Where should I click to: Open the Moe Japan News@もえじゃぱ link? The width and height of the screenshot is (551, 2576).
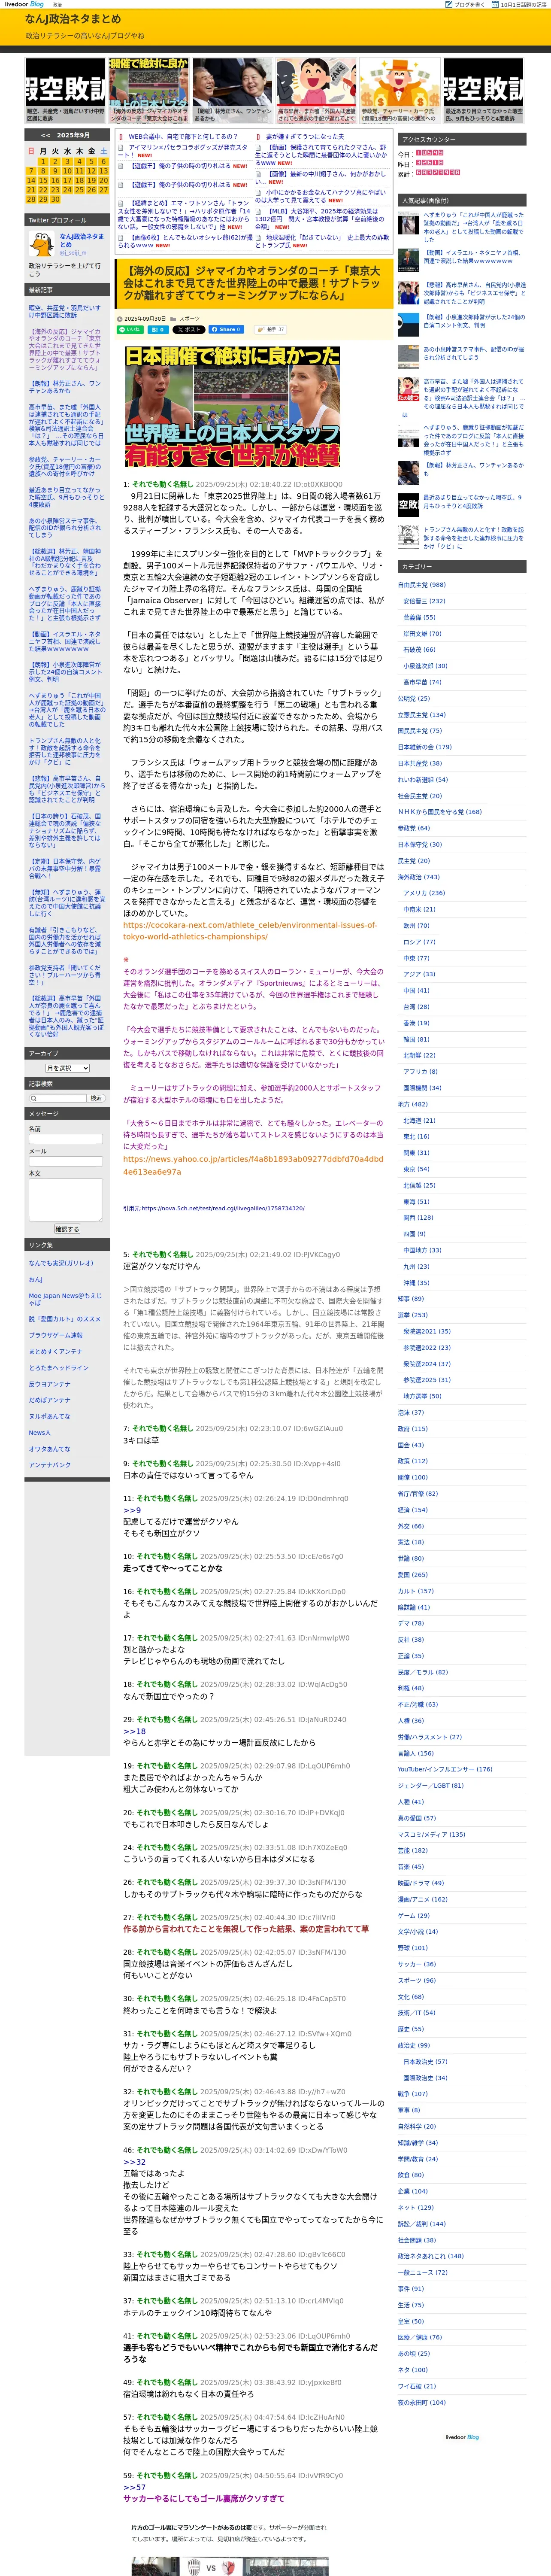click(65, 1299)
